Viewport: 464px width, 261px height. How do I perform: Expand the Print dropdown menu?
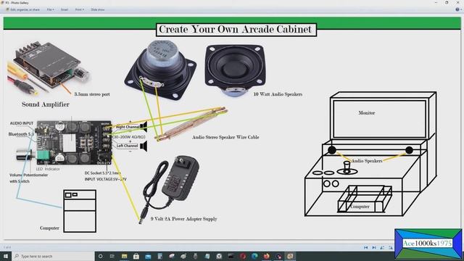coord(79,9)
